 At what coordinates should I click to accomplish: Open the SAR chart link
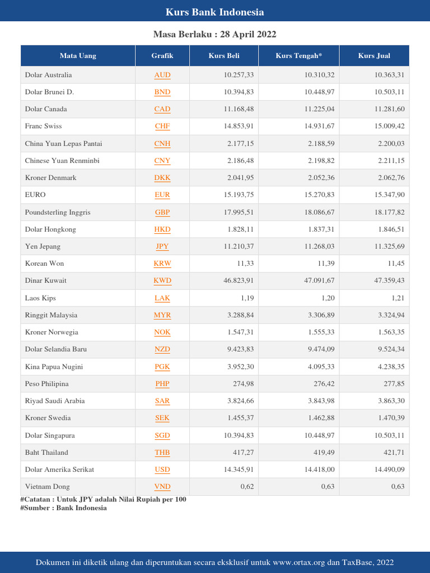pos(162,401)
